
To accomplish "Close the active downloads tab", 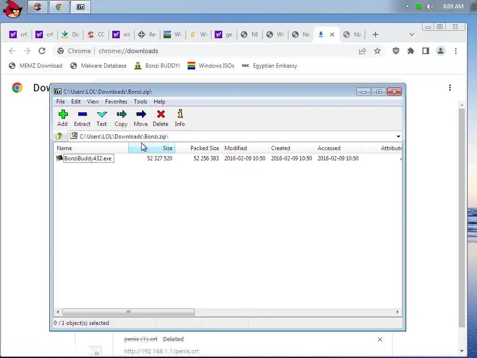I will click(x=332, y=34).
